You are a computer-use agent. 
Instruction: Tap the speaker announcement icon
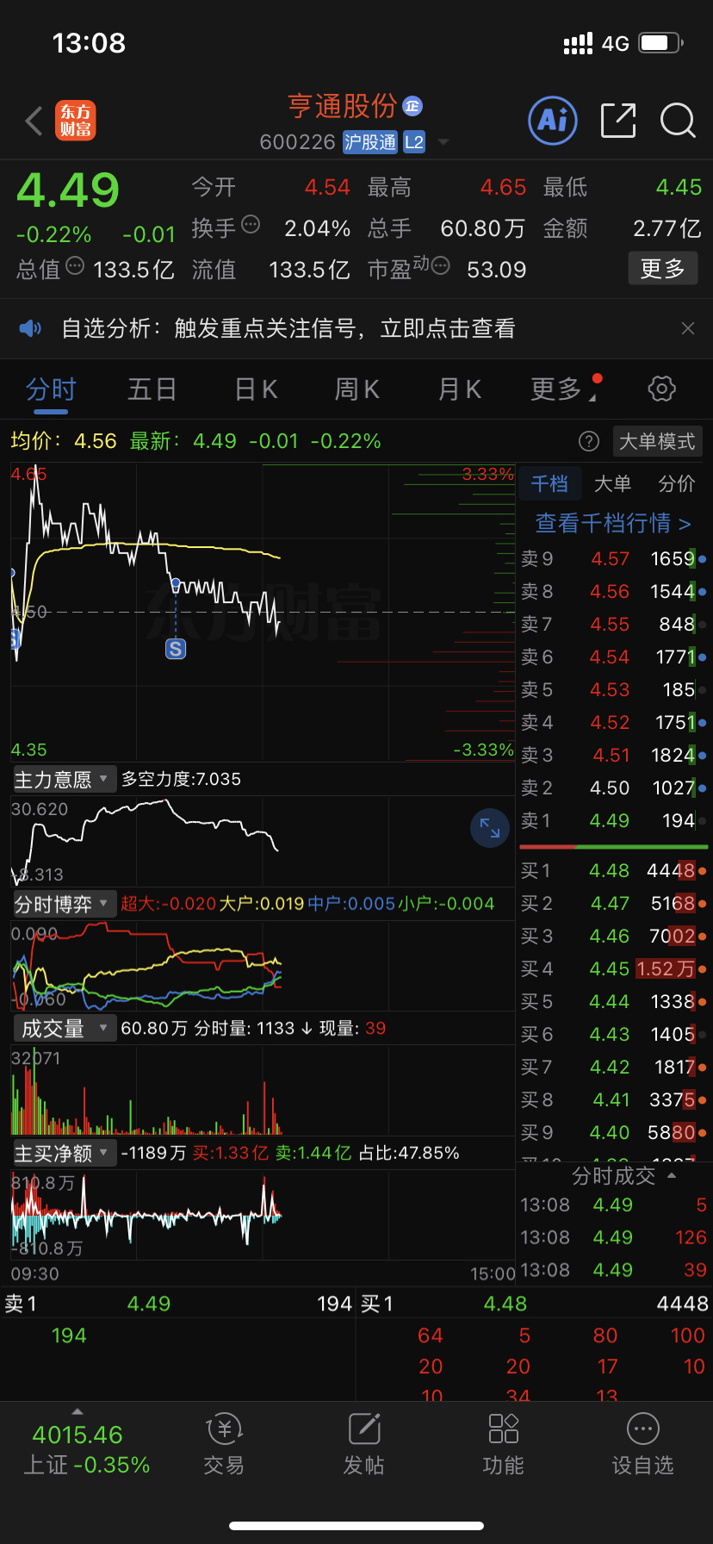pyautogui.click(x=30, y=328)
